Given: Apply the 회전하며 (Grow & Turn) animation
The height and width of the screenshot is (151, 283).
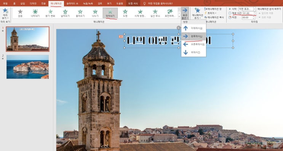Looking at the screenshot, I should point(170,13).
